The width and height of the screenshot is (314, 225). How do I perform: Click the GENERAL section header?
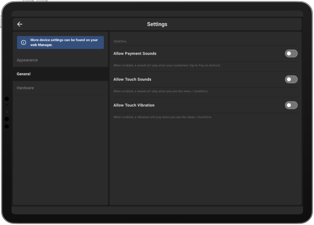point(120,41)
